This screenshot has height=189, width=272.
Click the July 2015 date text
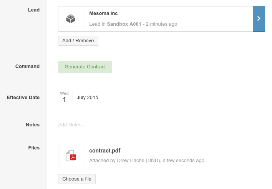point(87,98)
